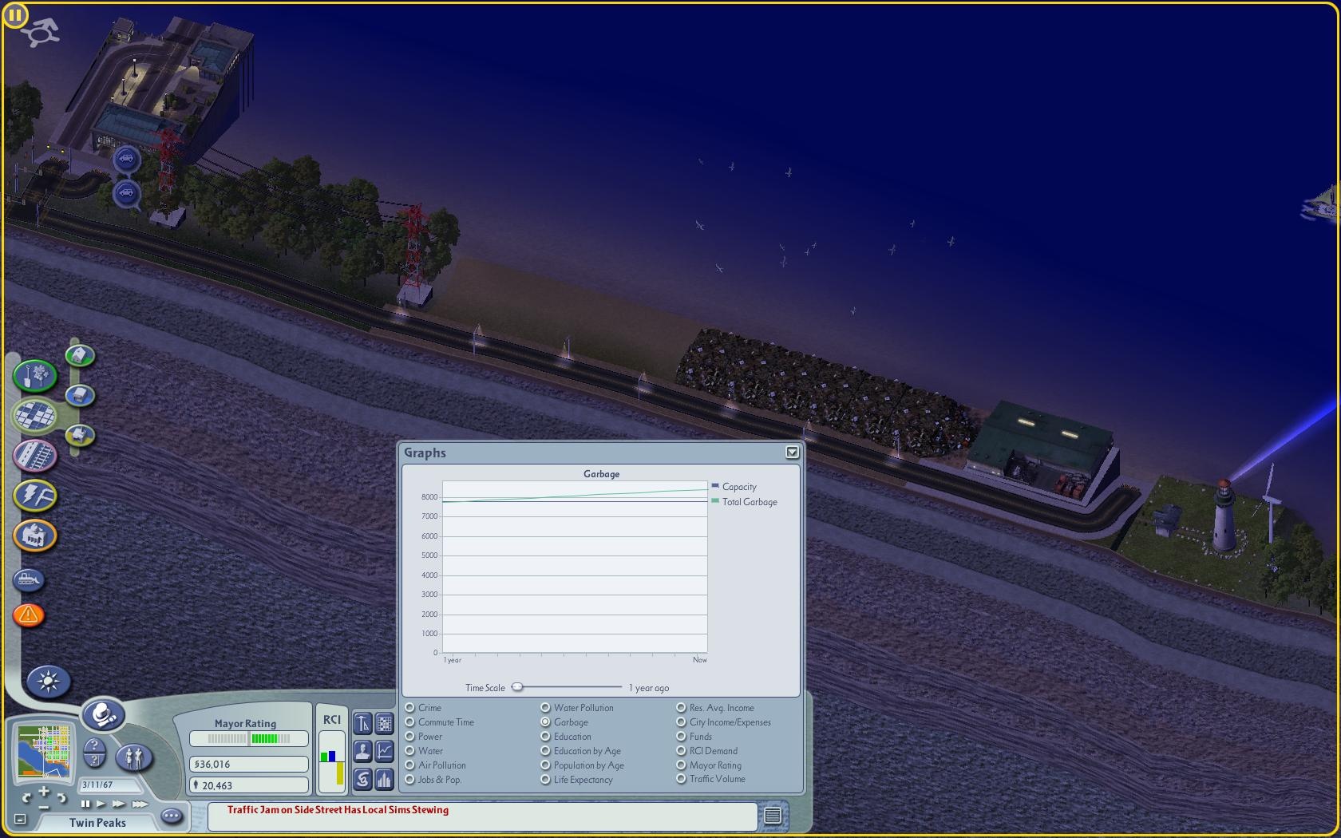Click the upper car traffic bubble
Image resolution: width=1341 pixels, height=838 pixels.
coord(126,160)
